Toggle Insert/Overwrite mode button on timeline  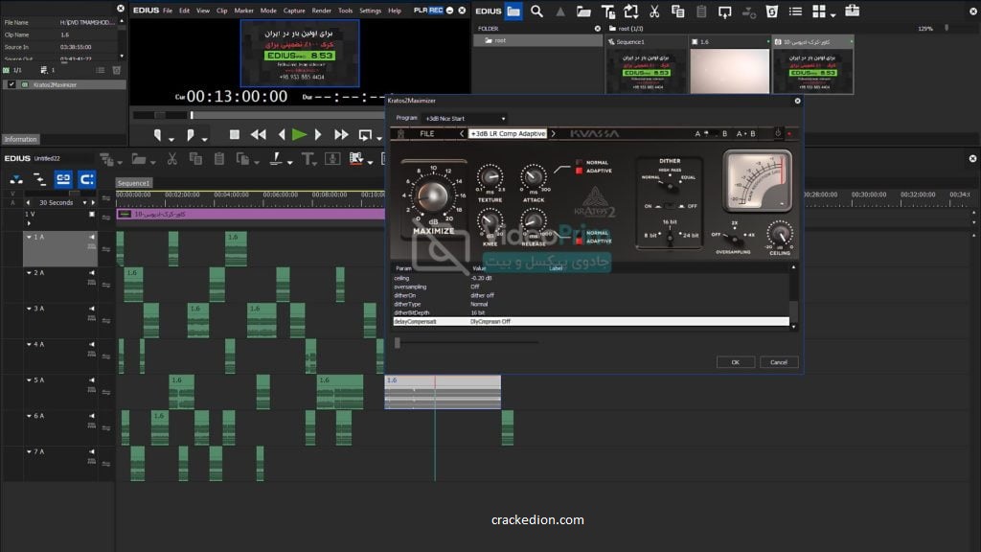(x=16, y=179)
